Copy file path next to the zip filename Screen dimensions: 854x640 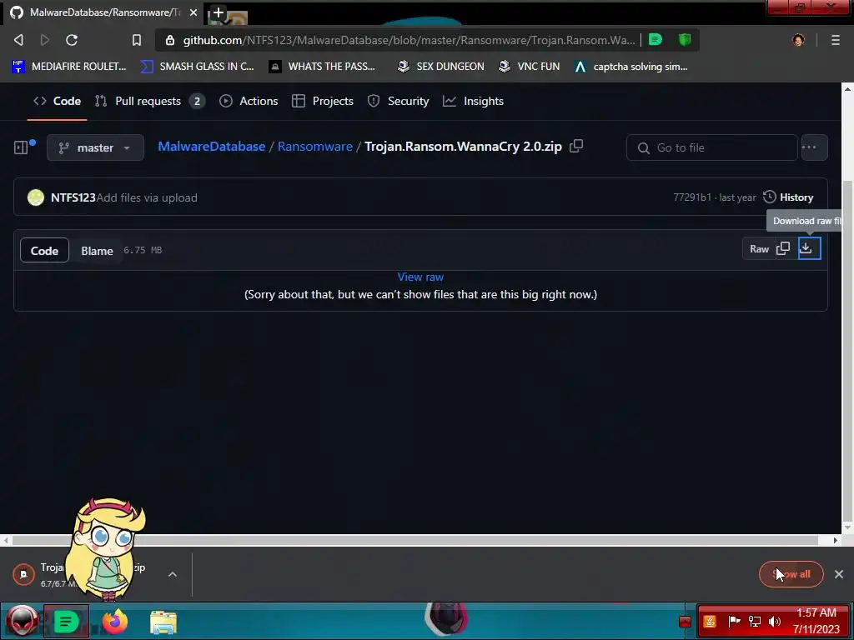pos(576,146)
